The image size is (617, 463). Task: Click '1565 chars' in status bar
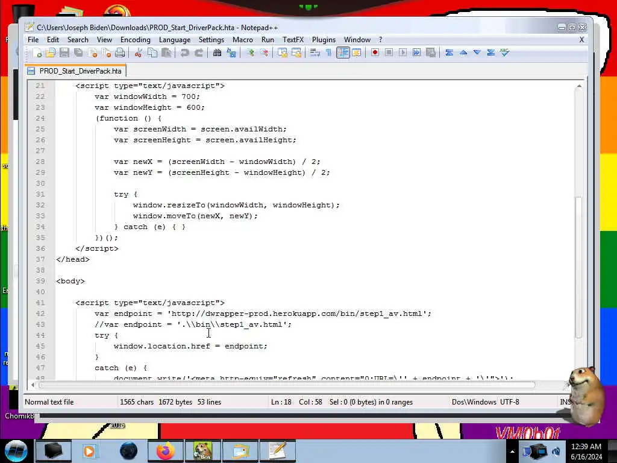pyautogui.click(x=137, y=402)
